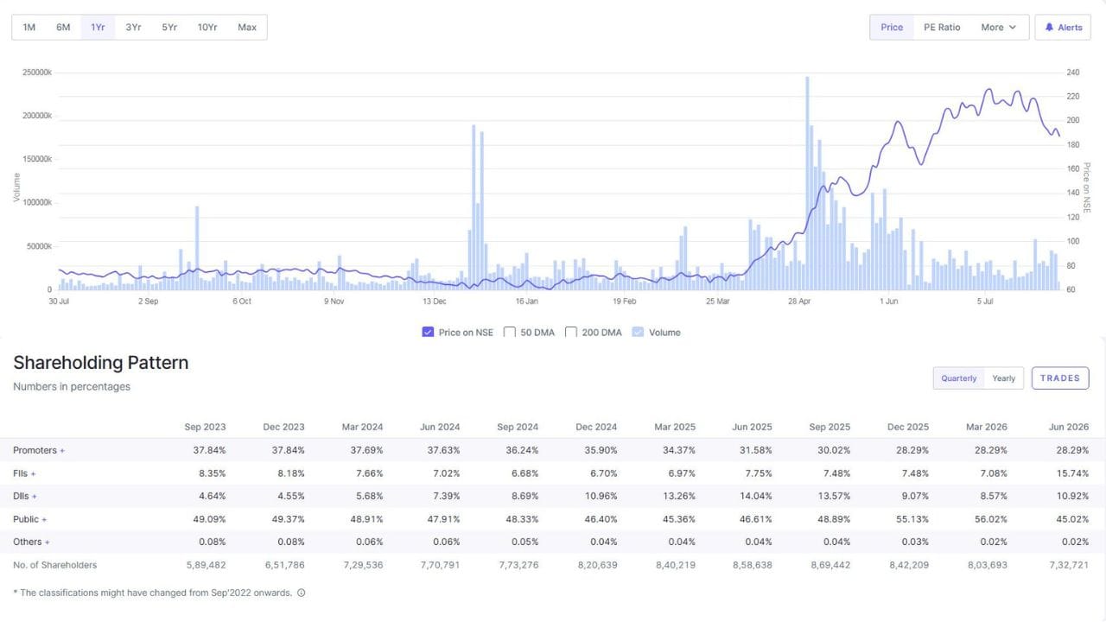Click the plus icon next to Promoters
1106x622 pixels.
click(x=62, y=451)
